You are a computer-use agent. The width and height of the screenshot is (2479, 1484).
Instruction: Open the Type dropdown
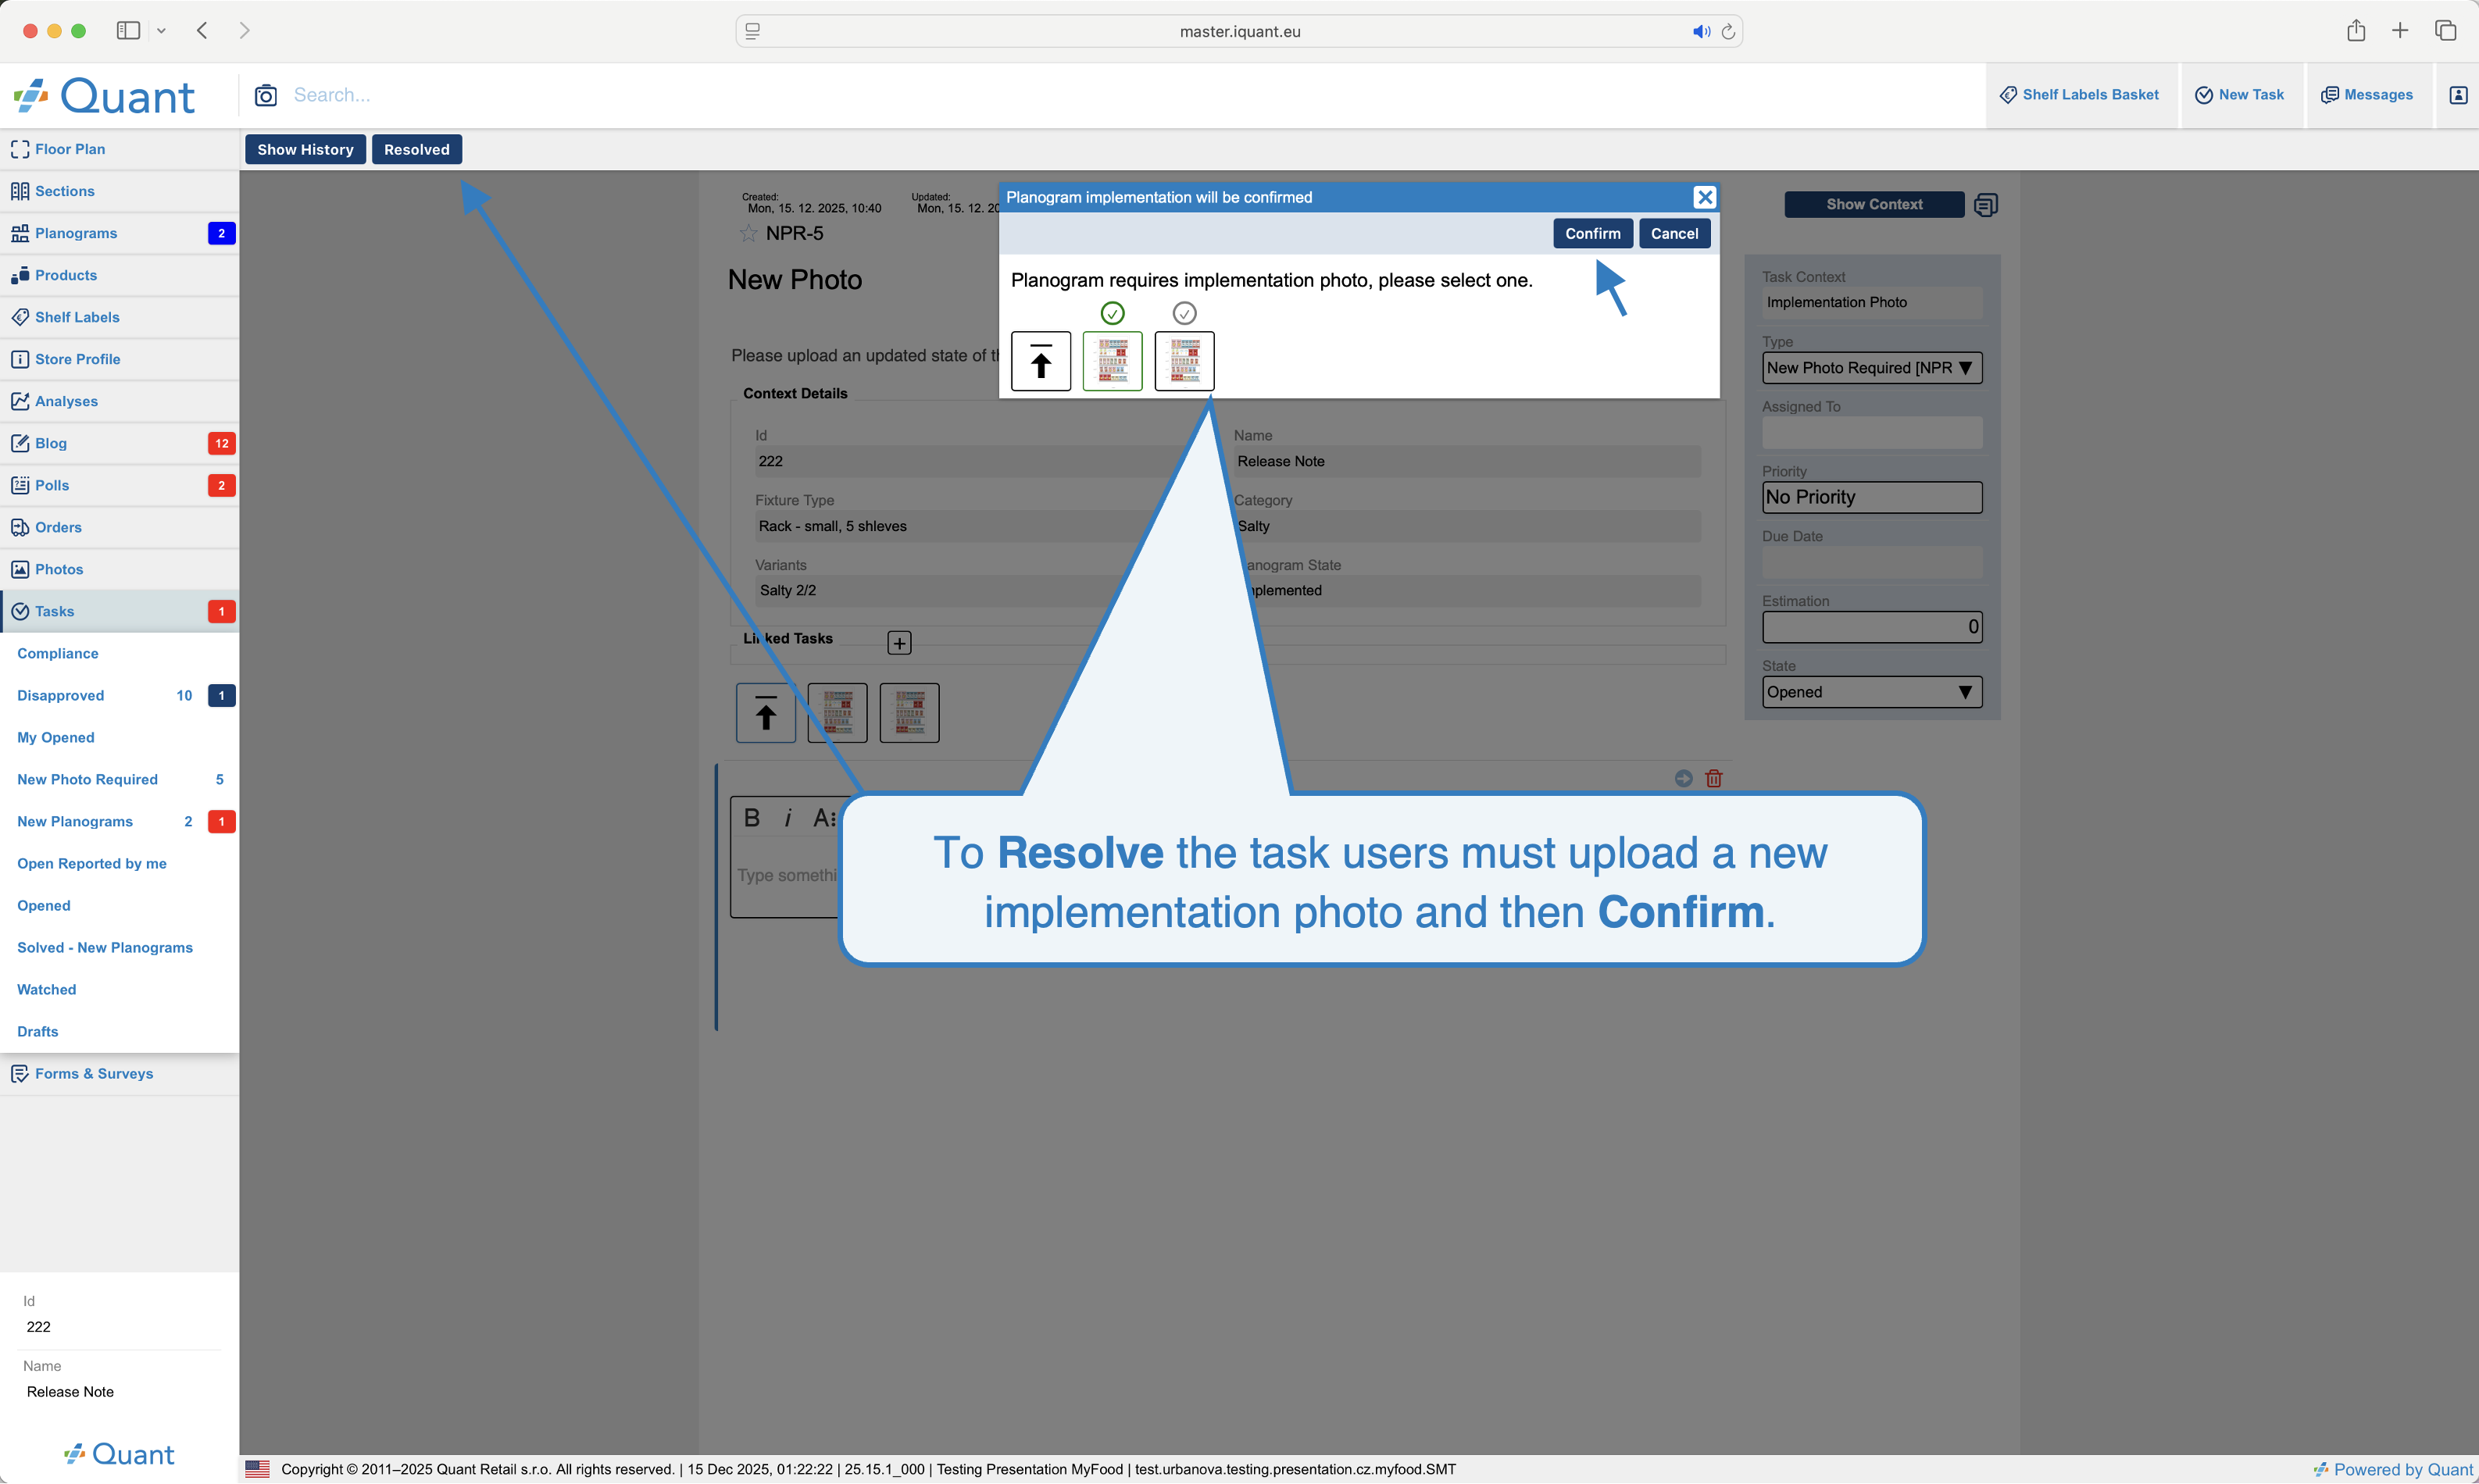(x=1872, y=368)
